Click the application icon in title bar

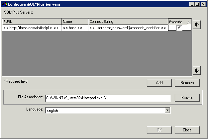click(4, 4)
